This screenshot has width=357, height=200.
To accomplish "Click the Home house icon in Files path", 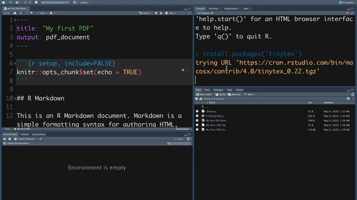I will click(x=201, y=99).
